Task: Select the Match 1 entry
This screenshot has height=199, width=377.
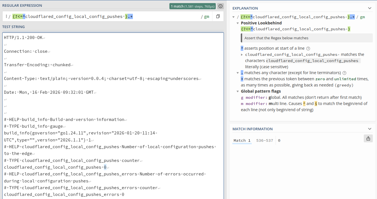Action: (242, 140)
